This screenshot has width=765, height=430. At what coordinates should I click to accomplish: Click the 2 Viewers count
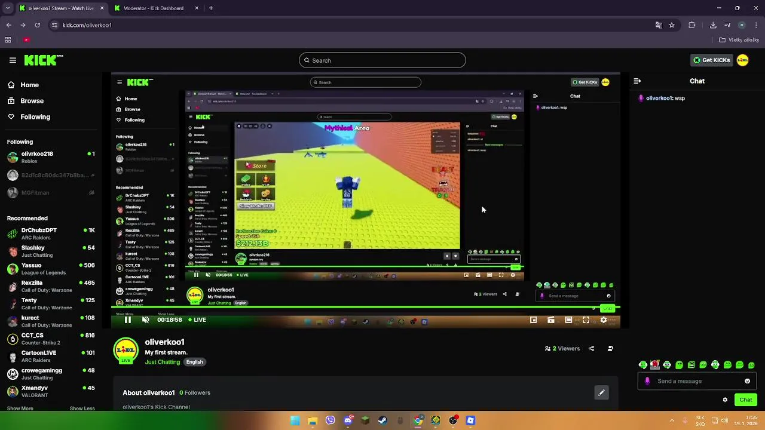click(x=562, y=349)
